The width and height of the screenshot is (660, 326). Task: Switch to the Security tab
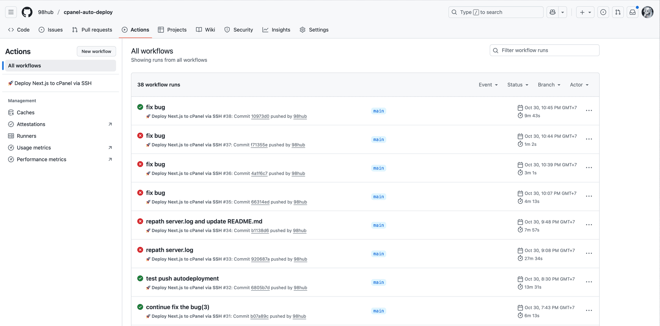(239, 30)
